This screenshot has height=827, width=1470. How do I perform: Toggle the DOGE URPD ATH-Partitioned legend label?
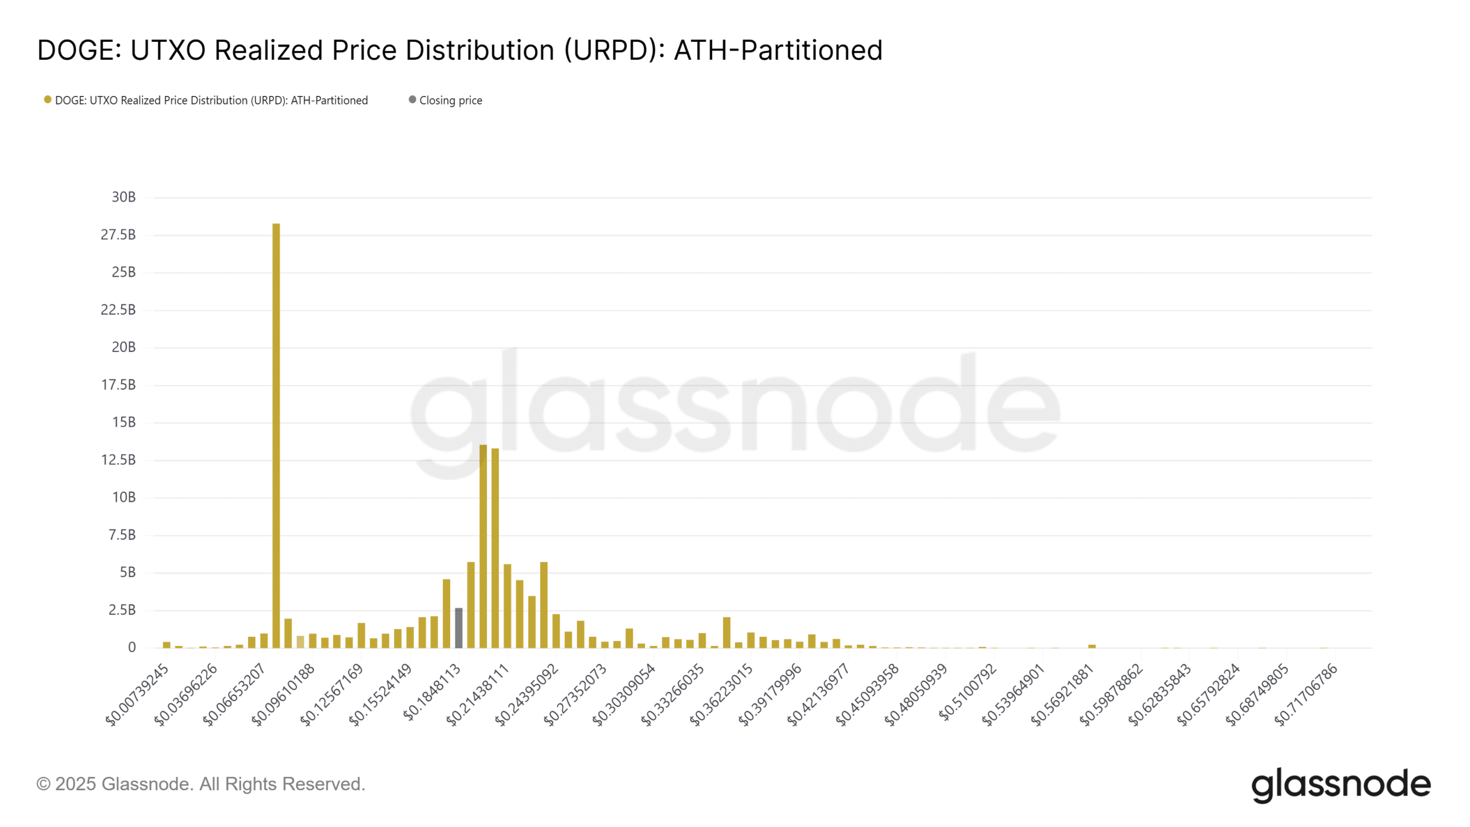[x=211, y=101]
